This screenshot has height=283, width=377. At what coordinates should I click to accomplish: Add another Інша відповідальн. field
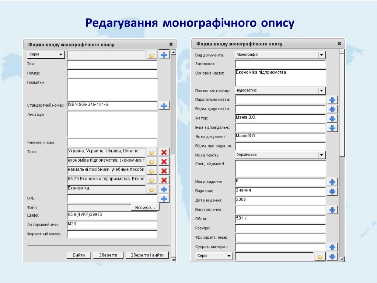pos(332,128)
